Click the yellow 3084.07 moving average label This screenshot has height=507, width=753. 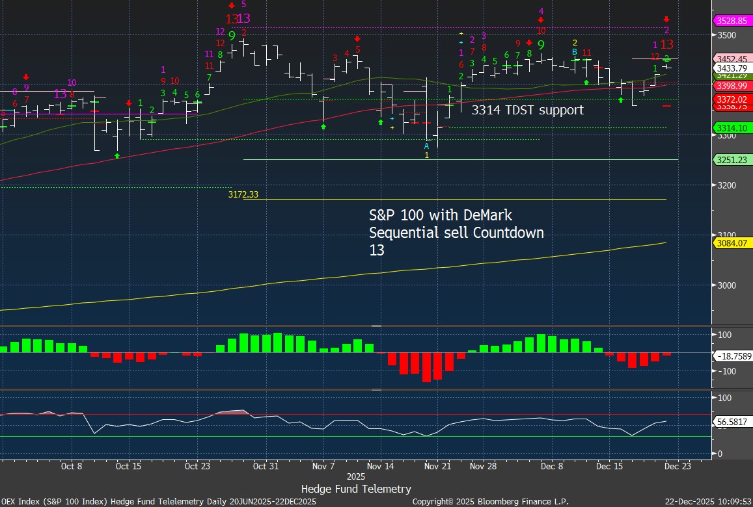tap(733, 243)
